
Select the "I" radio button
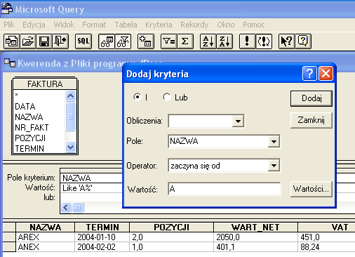138,97
